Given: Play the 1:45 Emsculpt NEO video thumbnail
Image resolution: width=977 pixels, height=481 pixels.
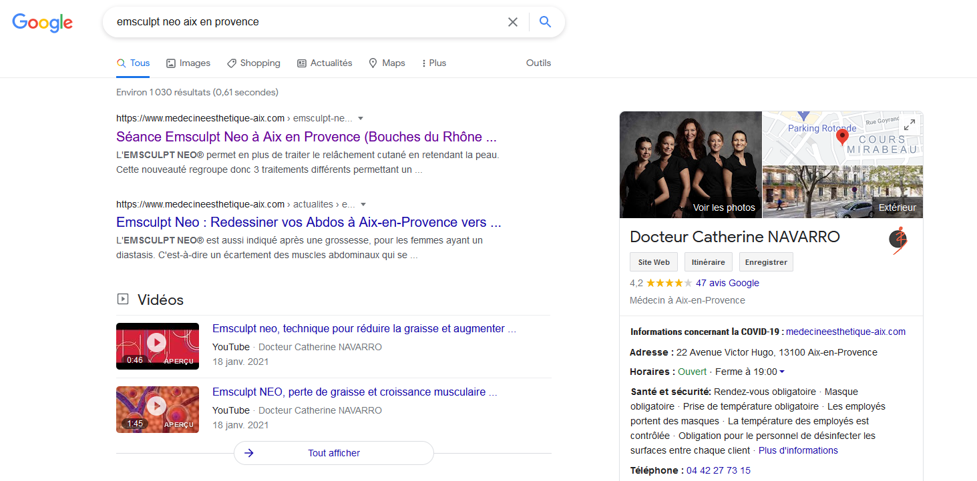Looking at the screenshot, I should (158, 410).
